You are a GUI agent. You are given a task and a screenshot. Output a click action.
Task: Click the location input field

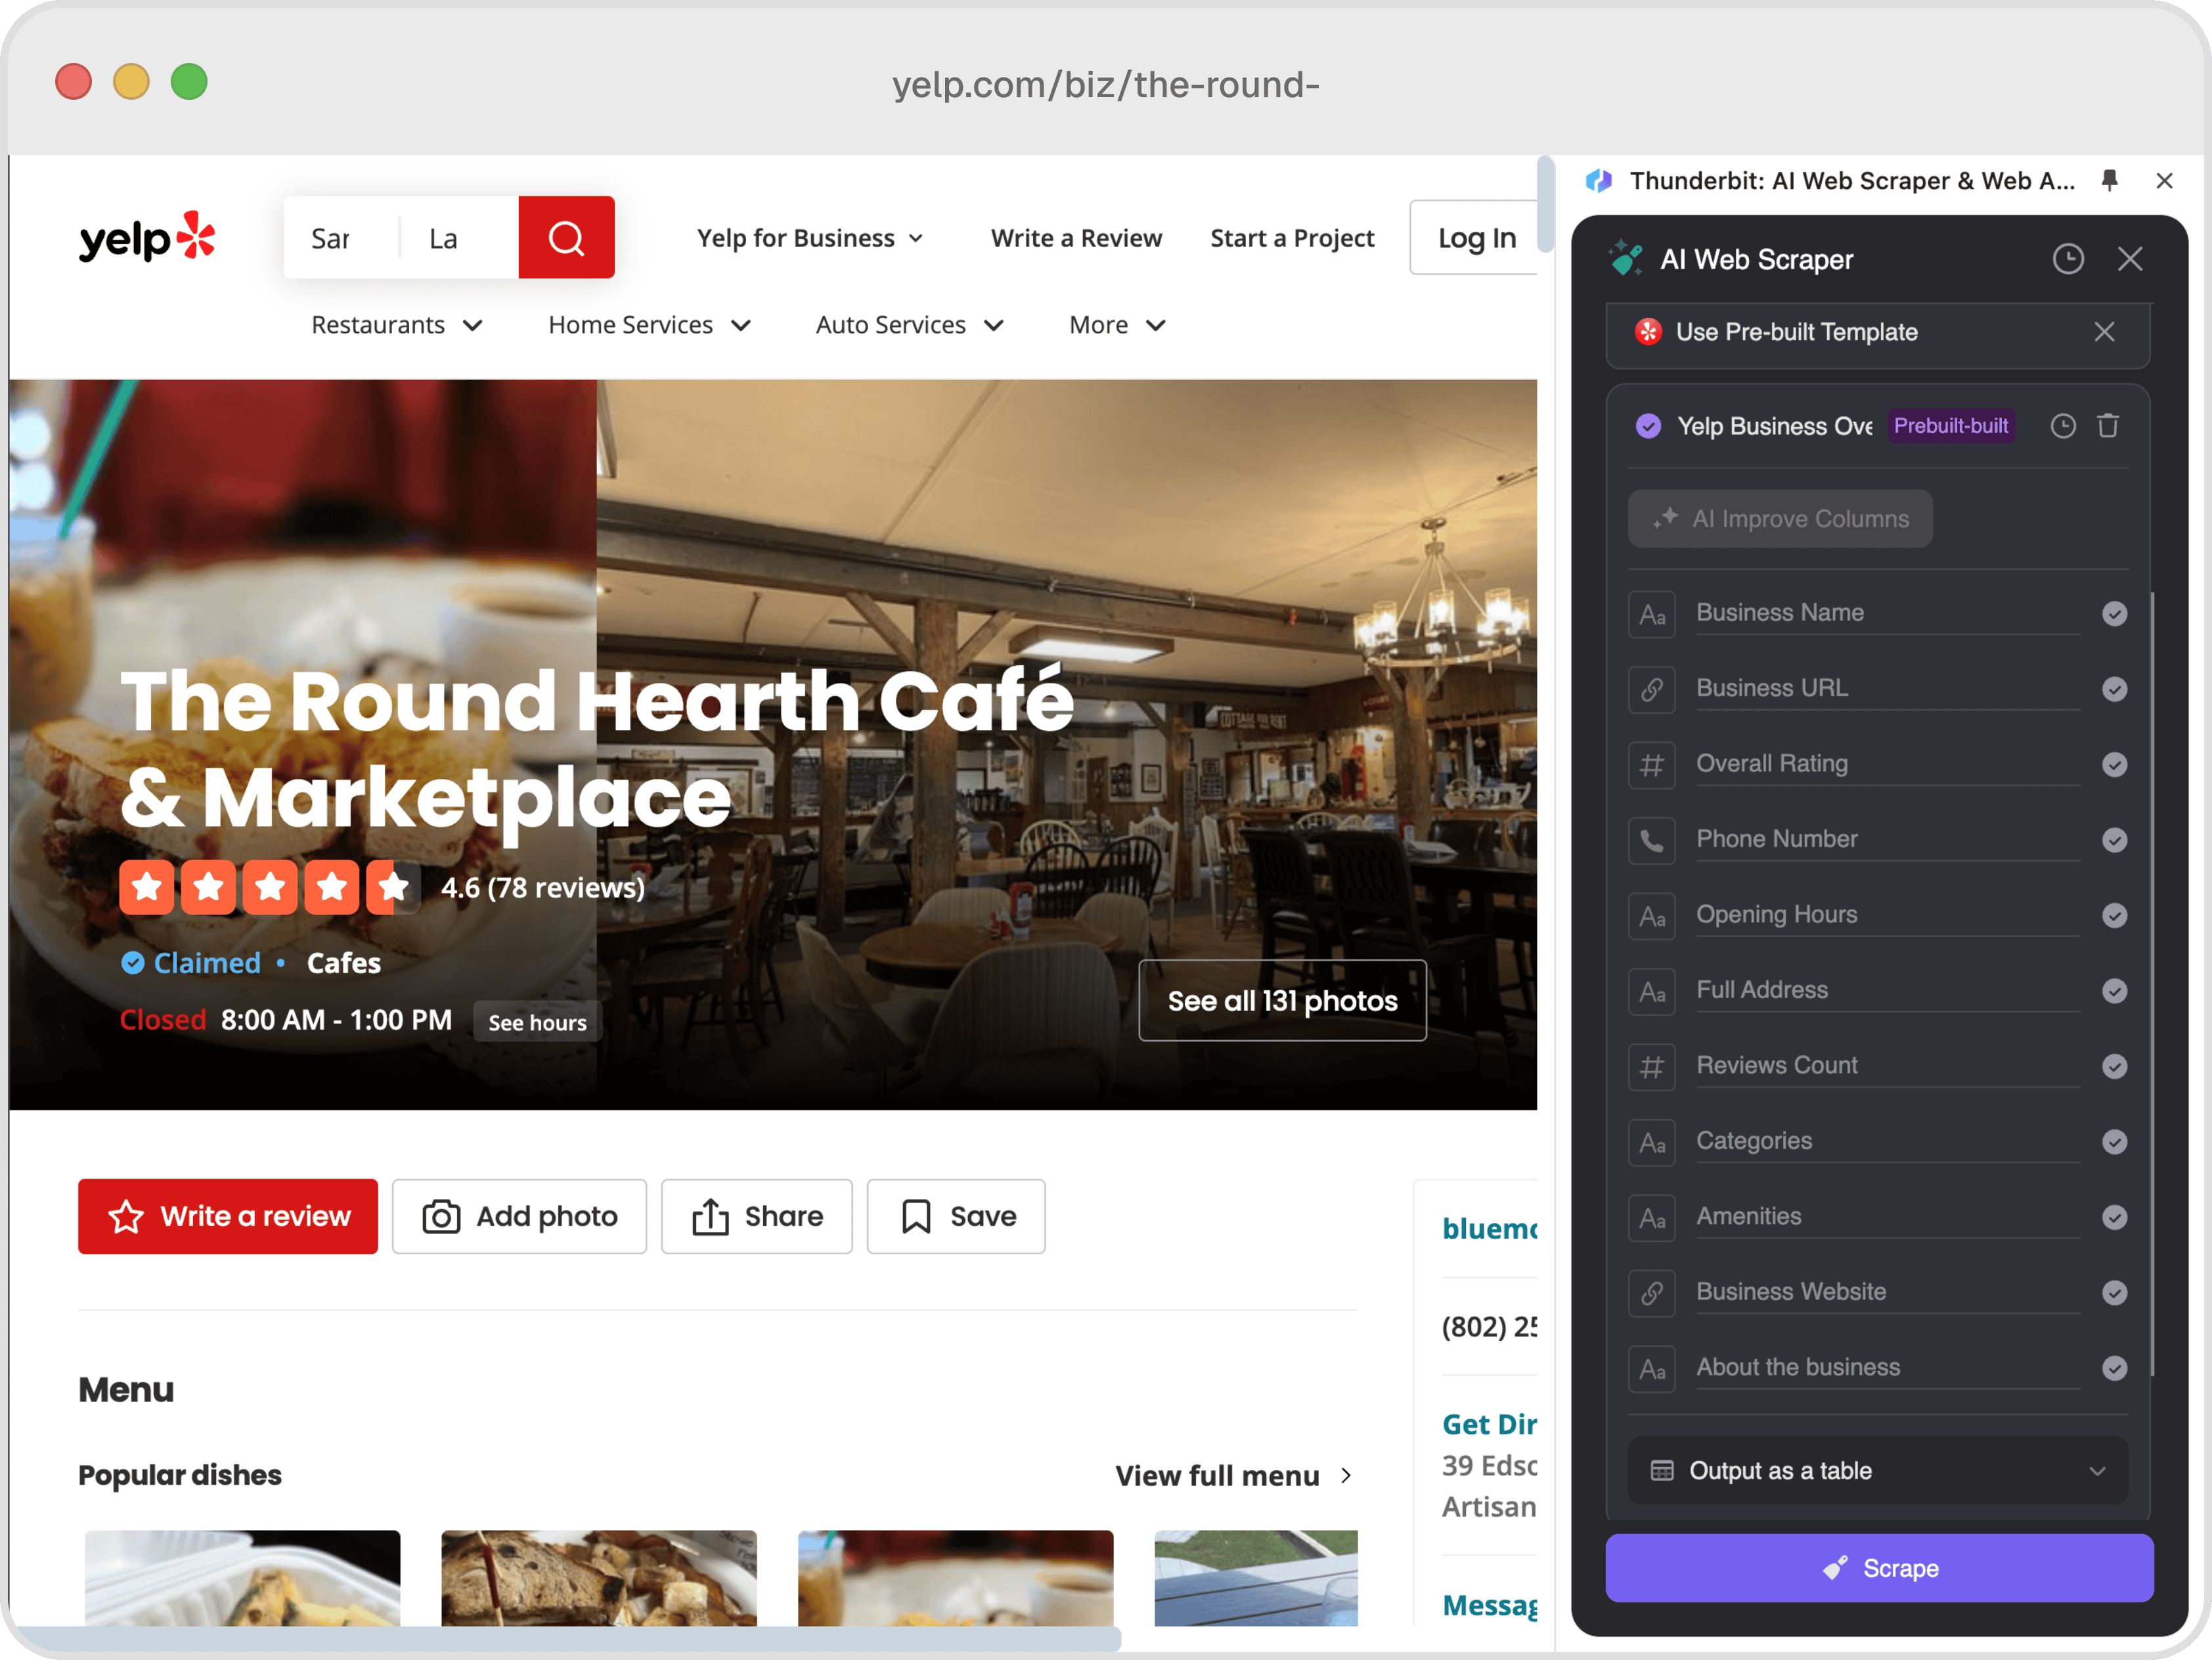[460, 238]
